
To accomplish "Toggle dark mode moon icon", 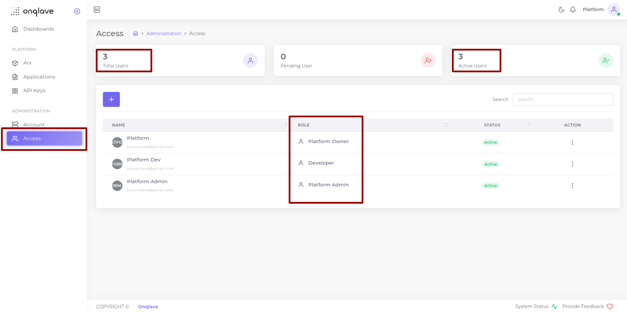I will coord(561,10).
